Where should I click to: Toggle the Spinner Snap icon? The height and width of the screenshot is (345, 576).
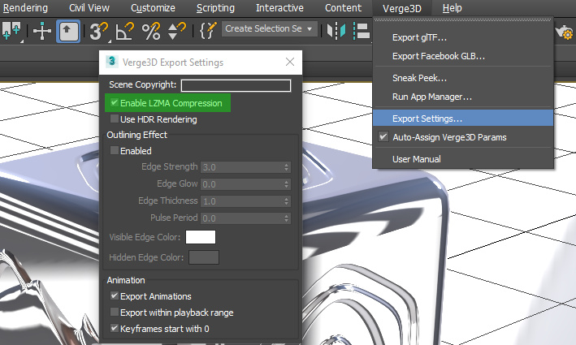[x=176, y=31]
